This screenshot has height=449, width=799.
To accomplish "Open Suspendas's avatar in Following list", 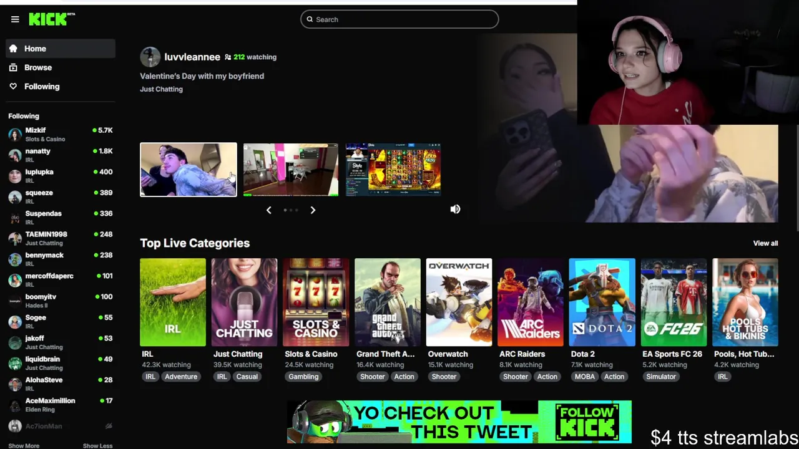I will (15, 218).
